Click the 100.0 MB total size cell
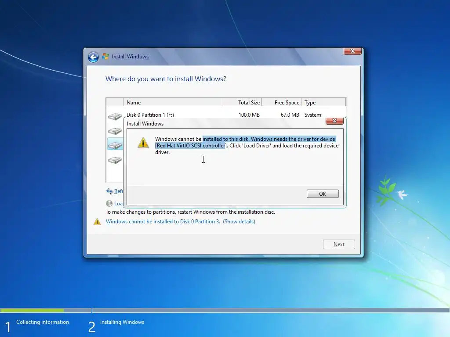Screen dimensions: 450x337 coord(249,115)
